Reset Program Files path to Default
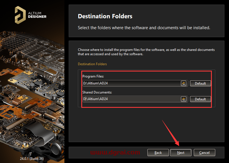This screenshot has height=163, width=229. pos(200,83)
